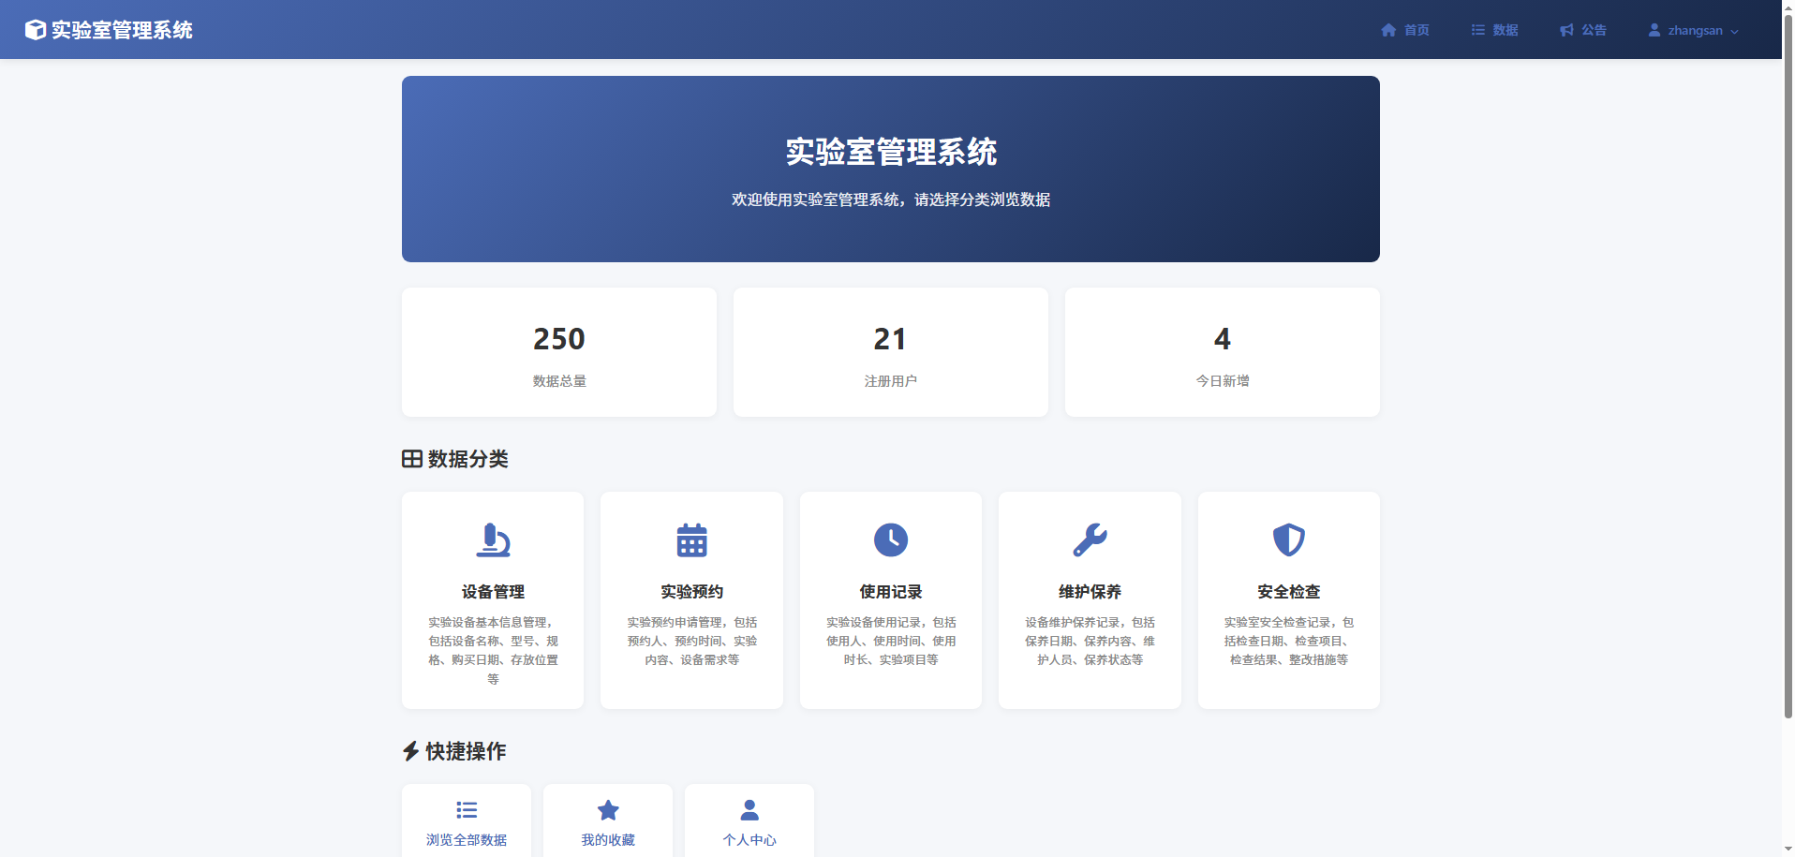
Task: Click the megaphone icon beside 公告
Action: click(1566, 30)
